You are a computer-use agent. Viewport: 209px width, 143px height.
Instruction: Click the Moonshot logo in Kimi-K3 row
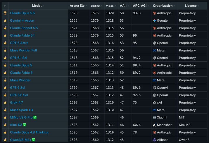pos(154,125)
